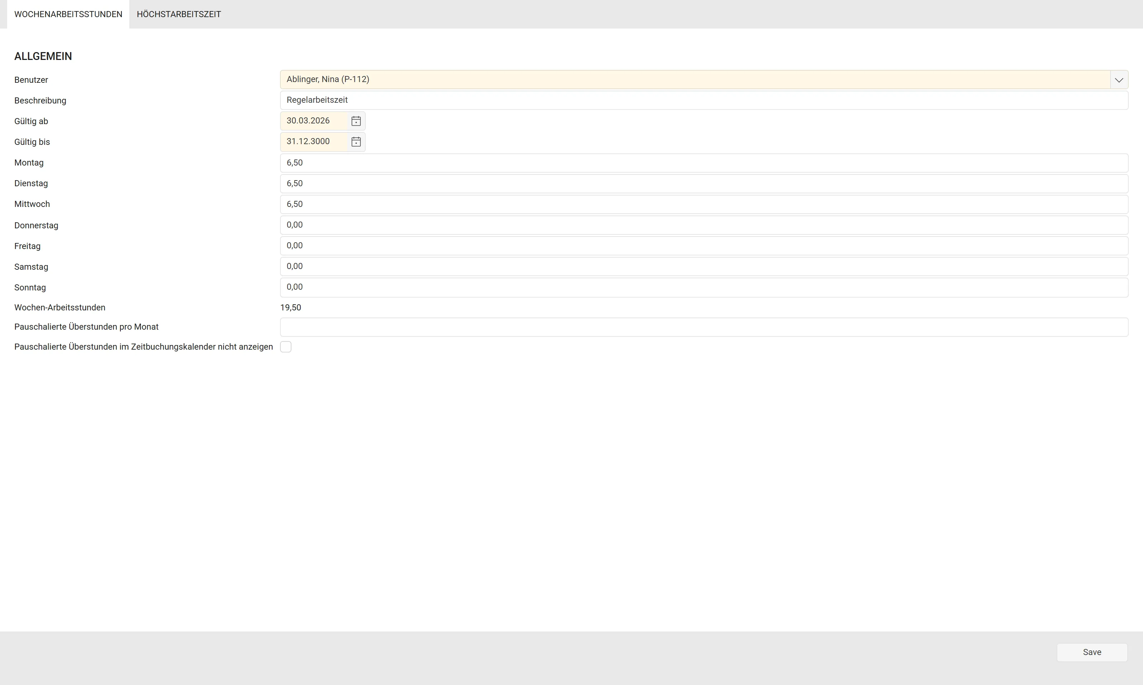Expand the Benutzer dropdown arrow
Viewport: 1143px width, 685px height.
[1118, 80]
